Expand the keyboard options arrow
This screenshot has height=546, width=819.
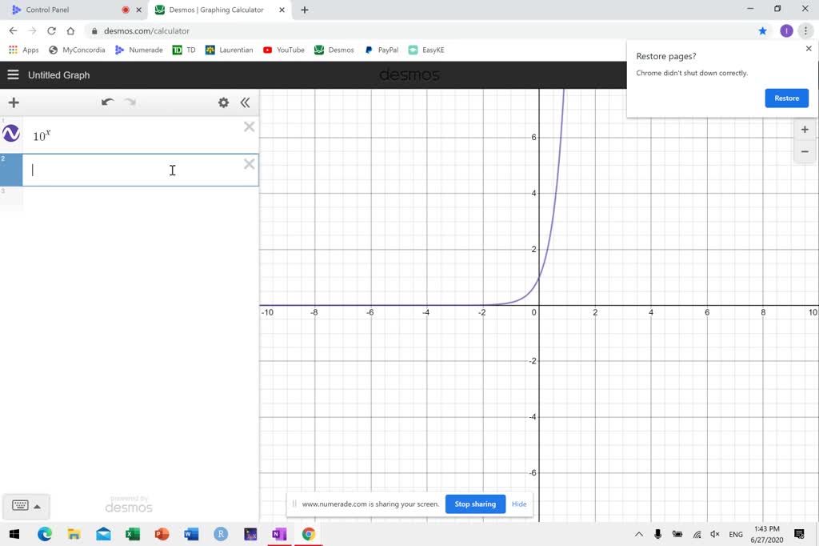(38, 505)
